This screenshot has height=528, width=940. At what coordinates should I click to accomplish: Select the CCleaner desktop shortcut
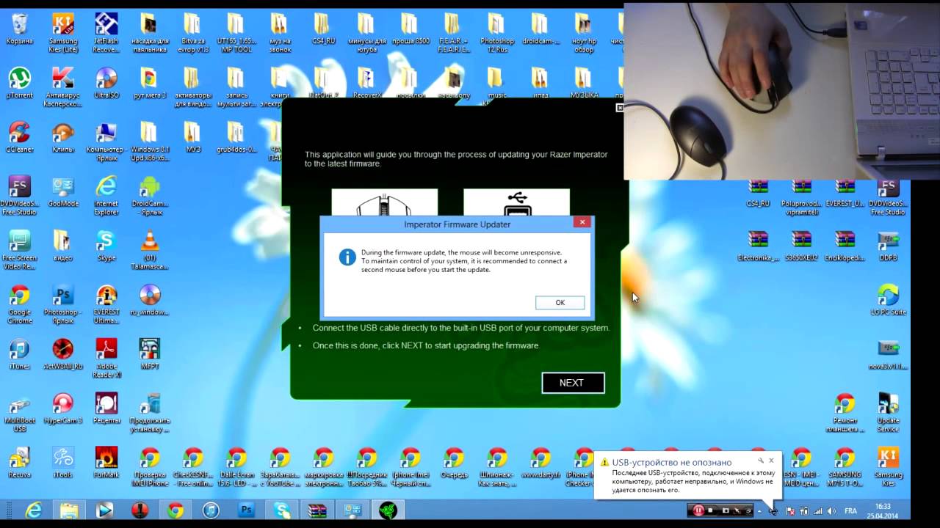click(x=20, y=137)
